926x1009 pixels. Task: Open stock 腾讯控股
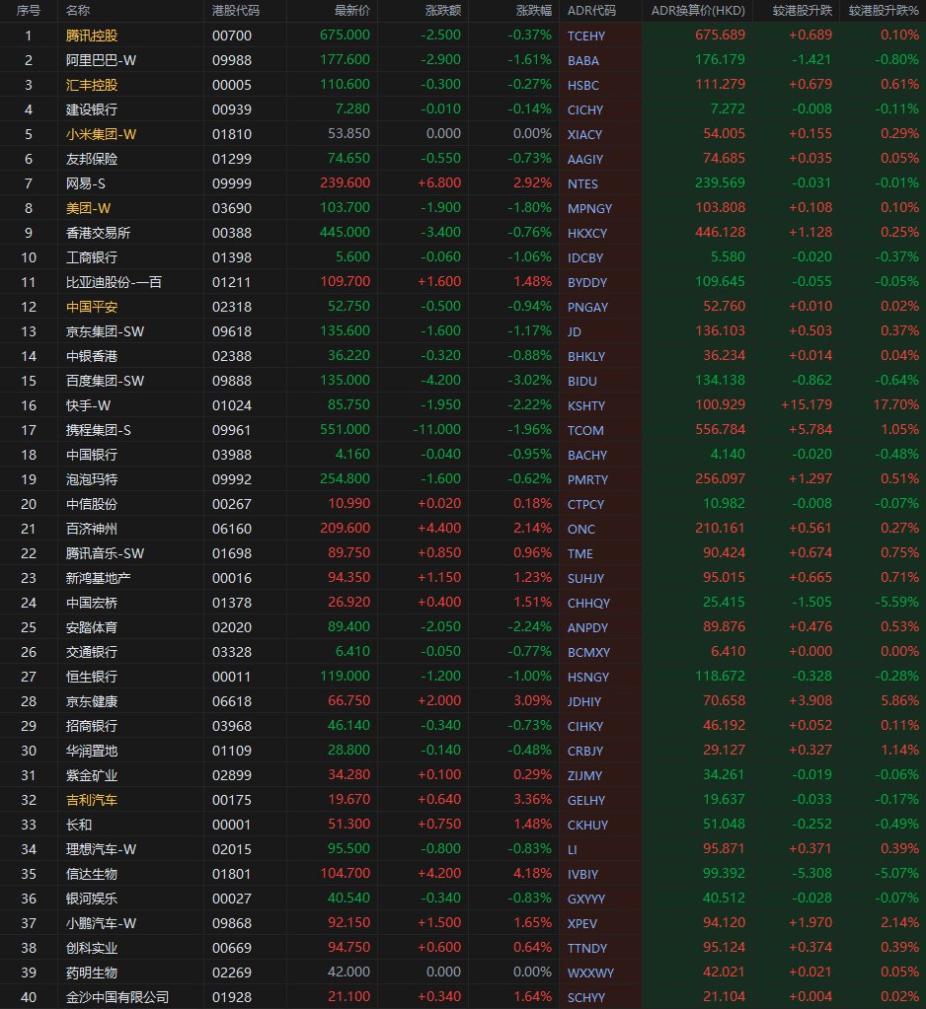[92, 36]
